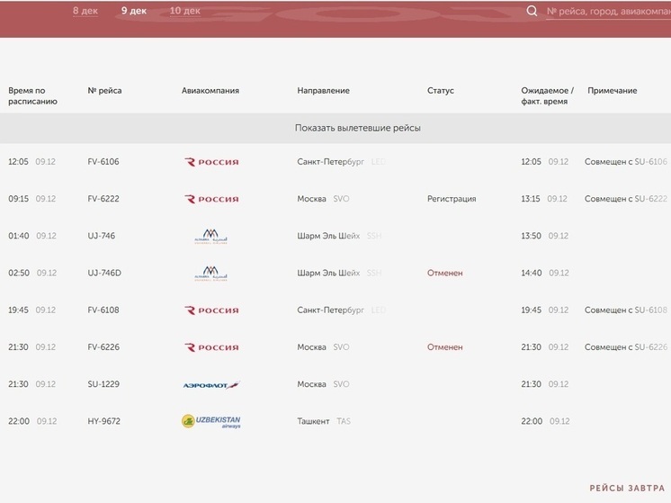Screen dimensions: 671x503
Task: Click Rossiya logo in FV-6226 row
Action: (211, 347)
